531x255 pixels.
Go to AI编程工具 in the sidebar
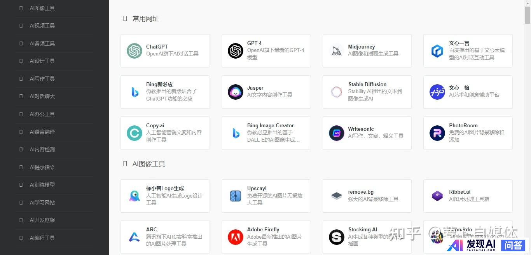42,238
